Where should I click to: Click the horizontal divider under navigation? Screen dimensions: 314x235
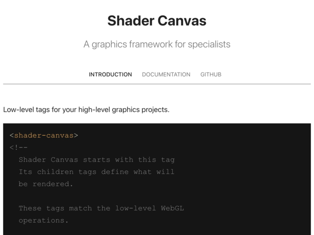click(x=157, y=84)
